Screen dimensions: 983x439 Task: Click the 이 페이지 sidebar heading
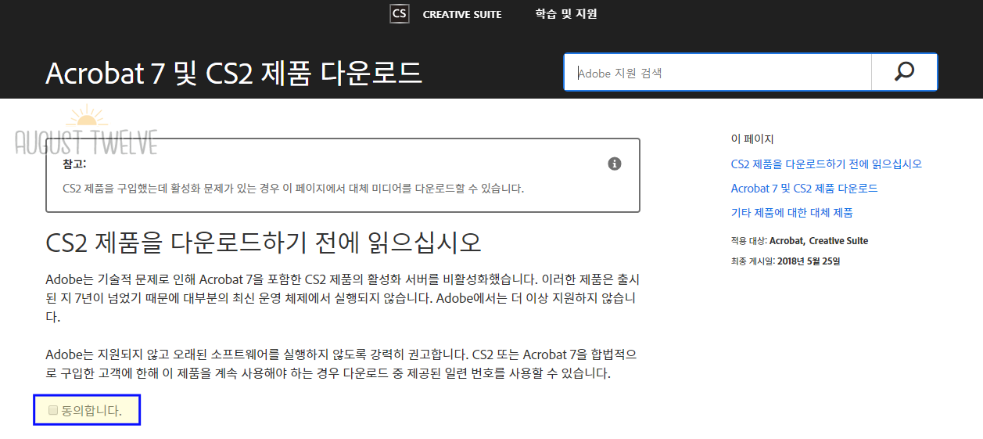[x=752, y=139]
